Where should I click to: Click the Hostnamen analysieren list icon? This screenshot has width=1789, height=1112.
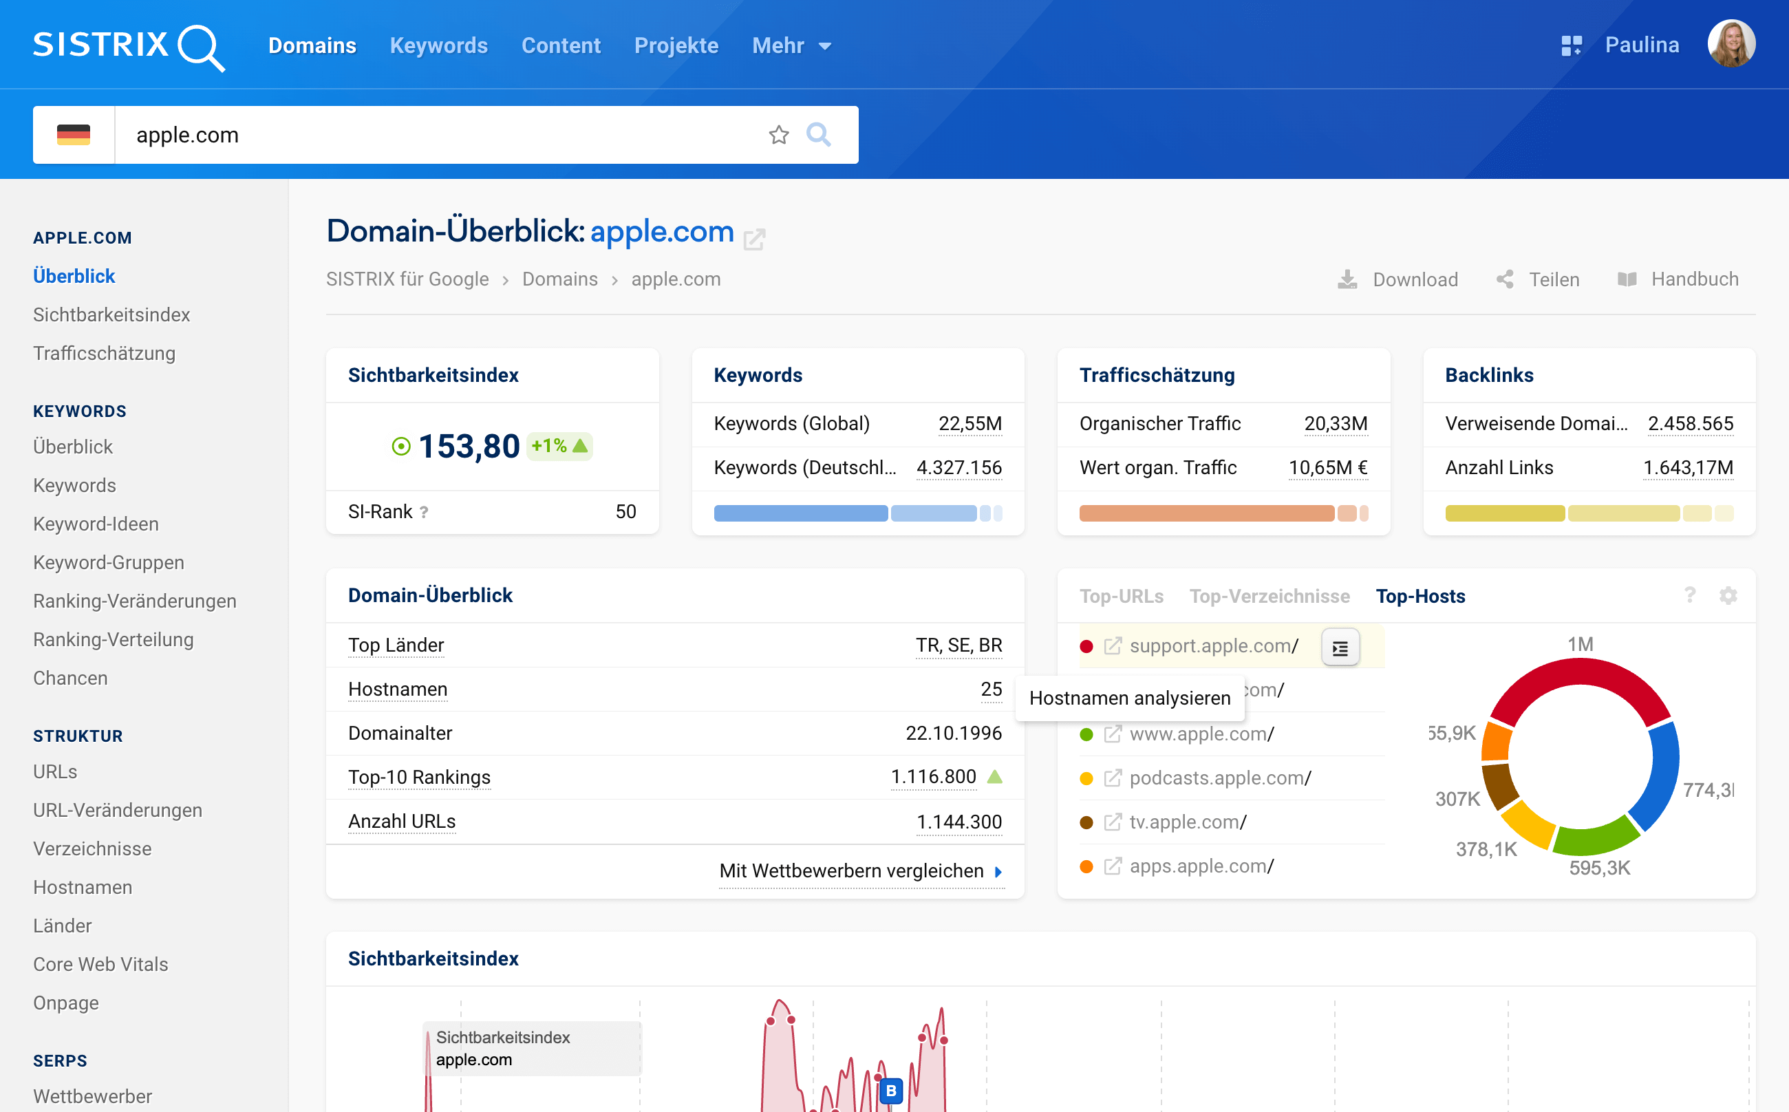pyautogui.click(x=1340, y=648)
